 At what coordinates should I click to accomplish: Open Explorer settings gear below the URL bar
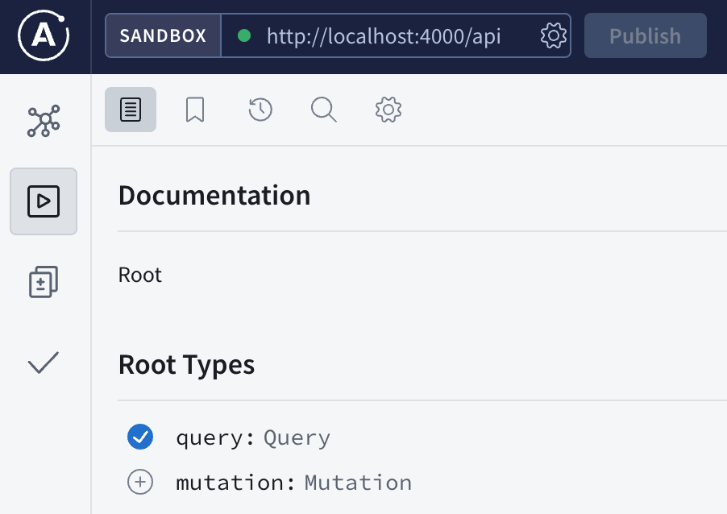(x=388, y=110)
